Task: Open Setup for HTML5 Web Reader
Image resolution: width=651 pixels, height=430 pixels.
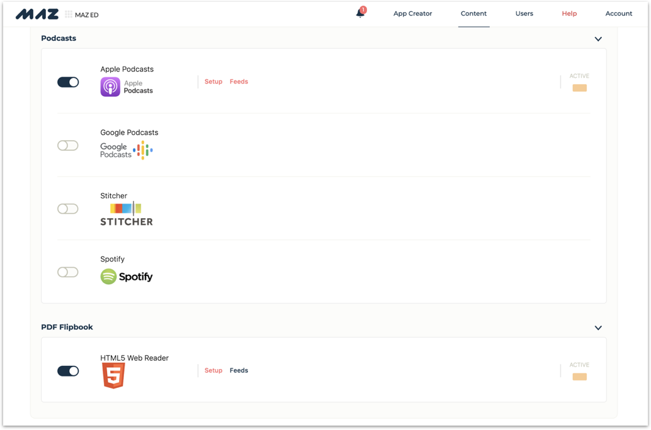Action: (213, 370)
